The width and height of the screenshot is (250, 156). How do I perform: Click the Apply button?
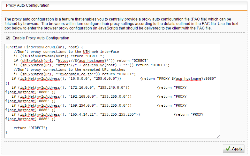[234, 149]
